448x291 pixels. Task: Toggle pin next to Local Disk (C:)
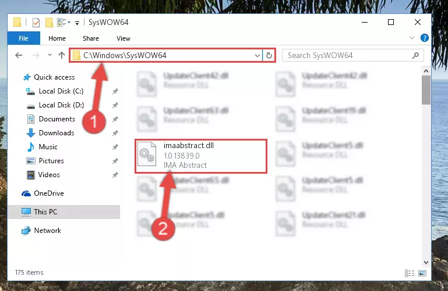pyautogui.click(x=115, y=91)
